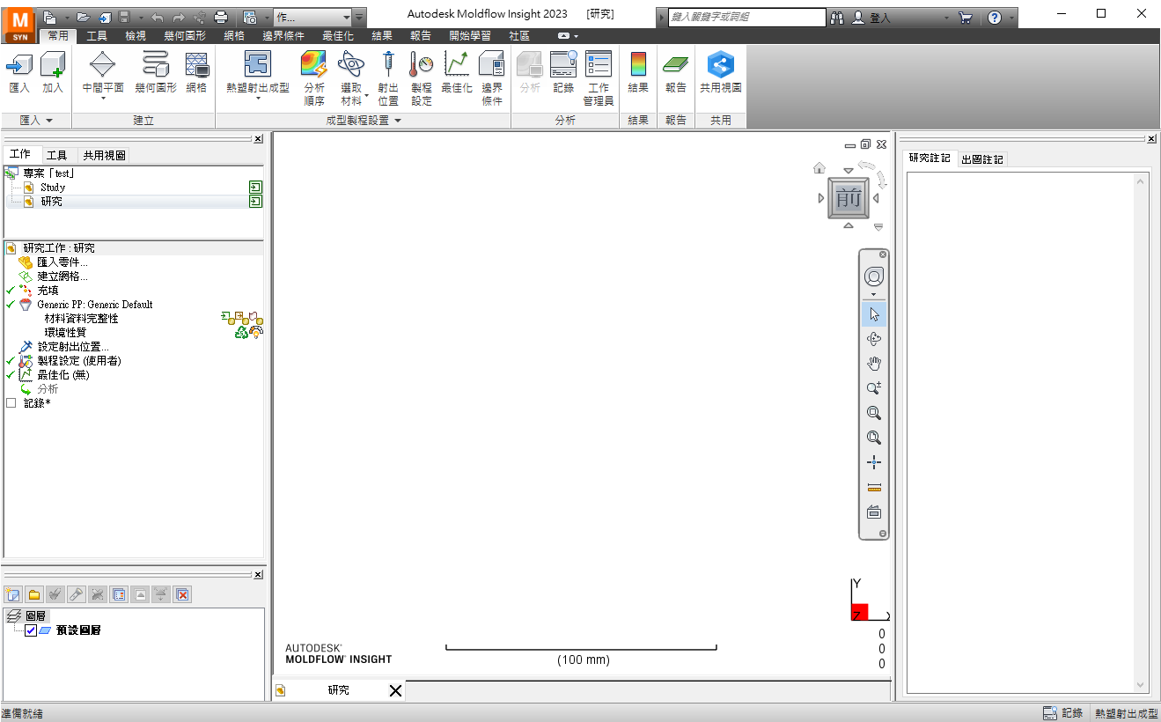Click the delete layer red X icon
Viewport: 1161px width, 722px height.
pyautogui.click(x=182, y=594)
